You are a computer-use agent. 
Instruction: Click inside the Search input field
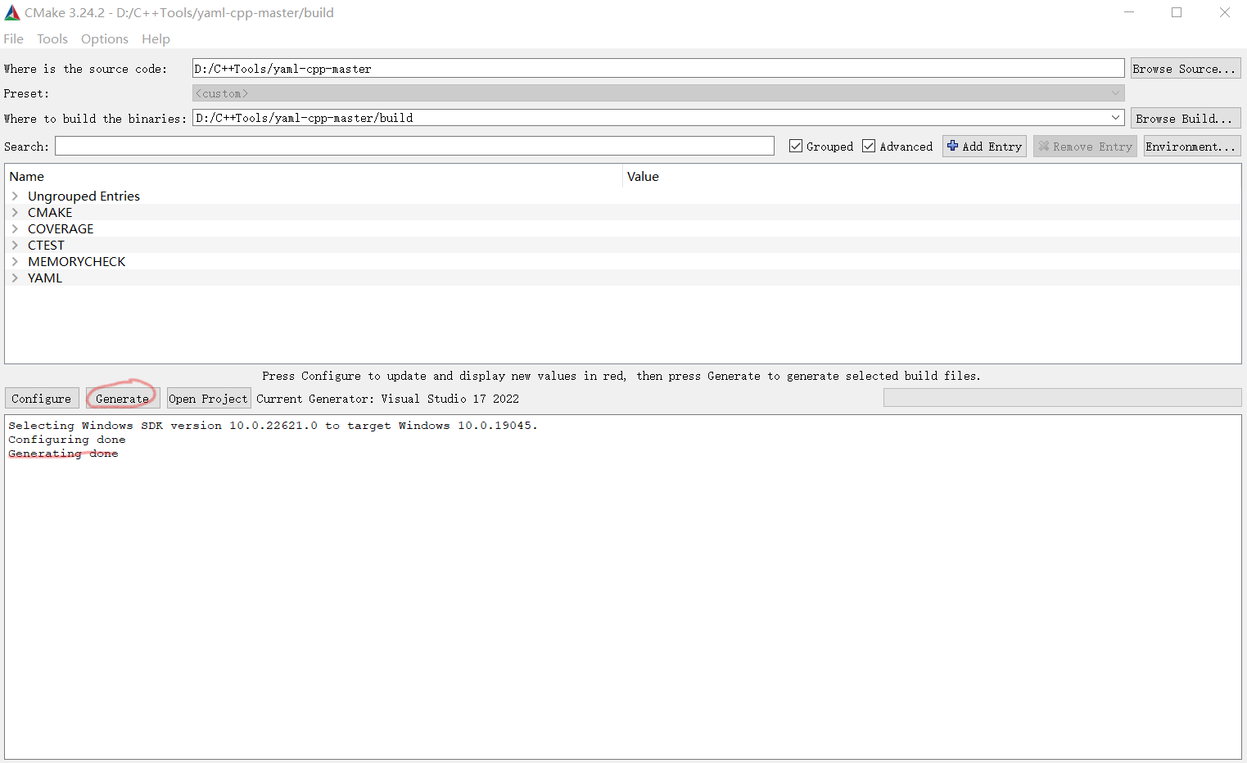413,146
